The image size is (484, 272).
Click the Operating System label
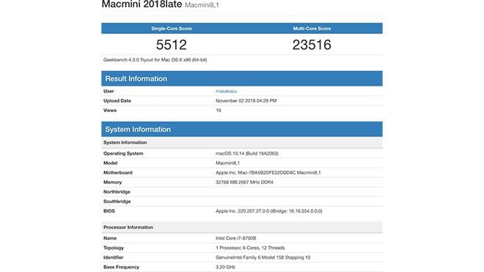coord(123,153)
